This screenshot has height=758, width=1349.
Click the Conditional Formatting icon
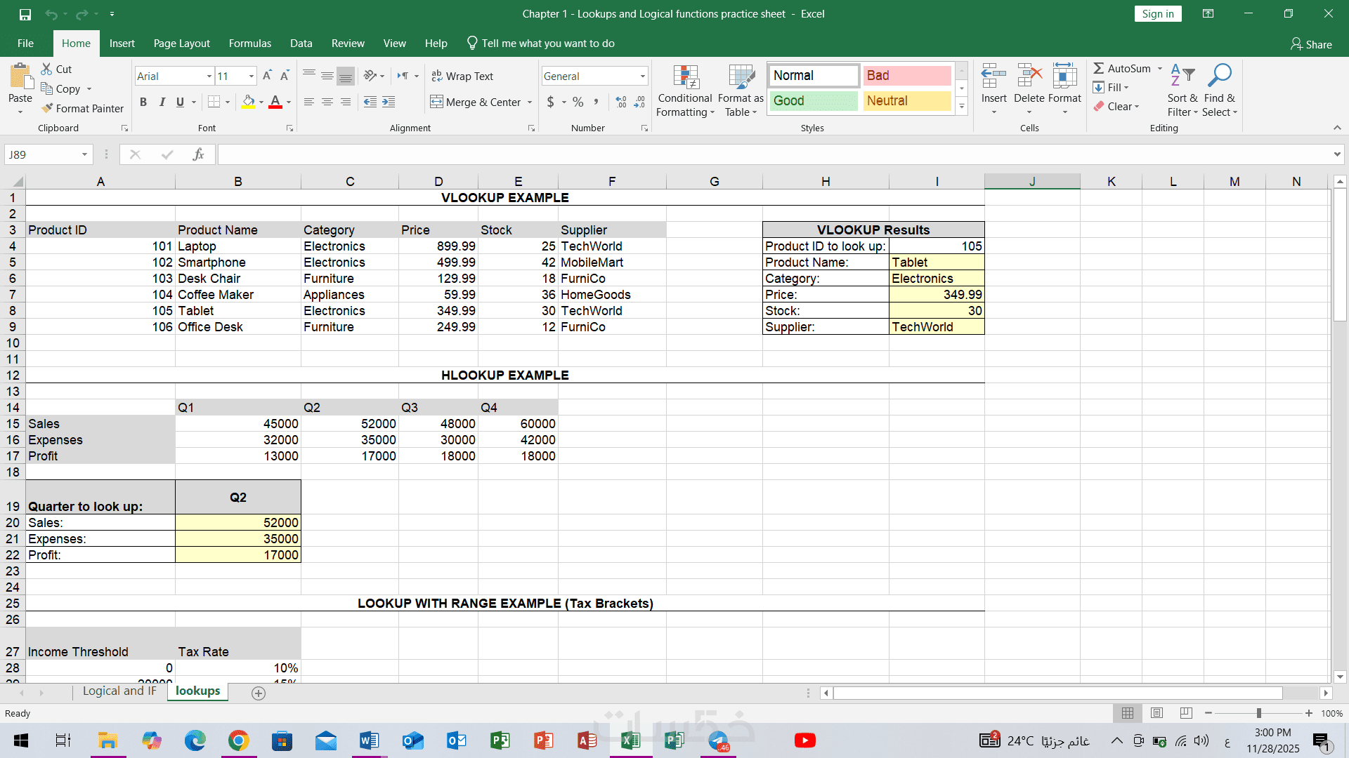point(685,77)
